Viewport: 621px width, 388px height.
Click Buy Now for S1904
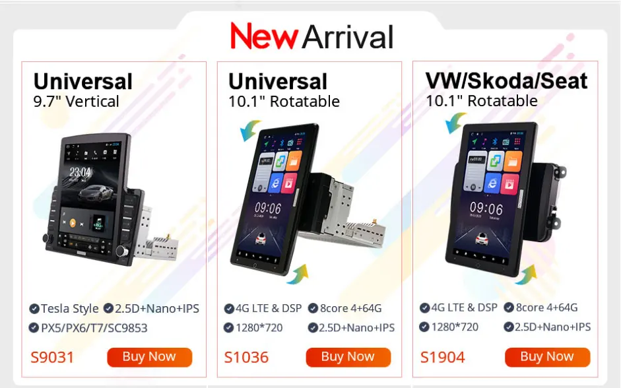click(547, 357)
